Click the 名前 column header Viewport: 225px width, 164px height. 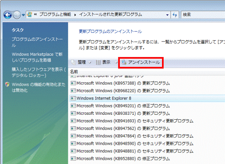(x=74, y=71)
